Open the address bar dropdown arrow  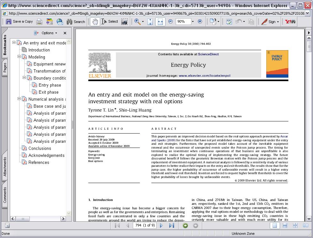pos(308,13)
